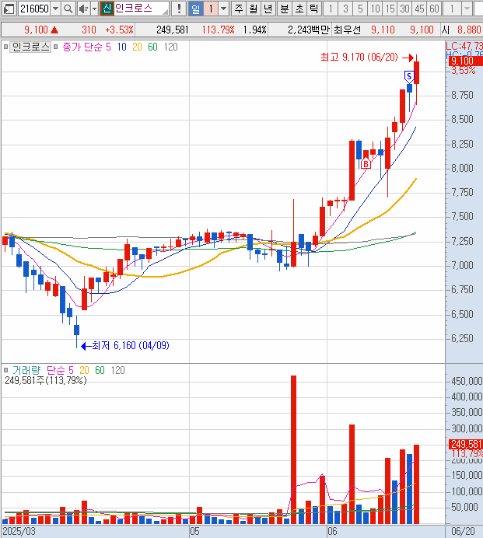Open the period count dropdown next to 1
Screen dimensions: 483x538
[x=224, y=9]
